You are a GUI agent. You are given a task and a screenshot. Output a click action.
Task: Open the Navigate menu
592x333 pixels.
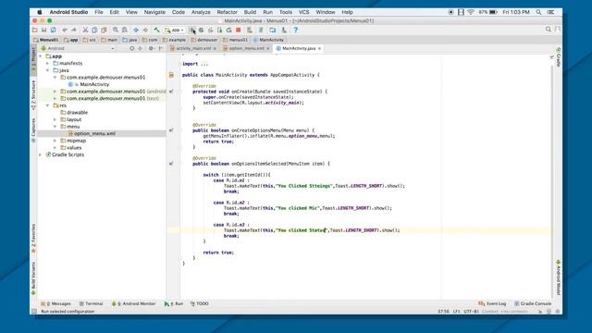pyautogui.click(x=154, y=12)
